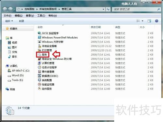Open the recent pages dropdown beside Forward
163x122 pixels.
point(14,9)
